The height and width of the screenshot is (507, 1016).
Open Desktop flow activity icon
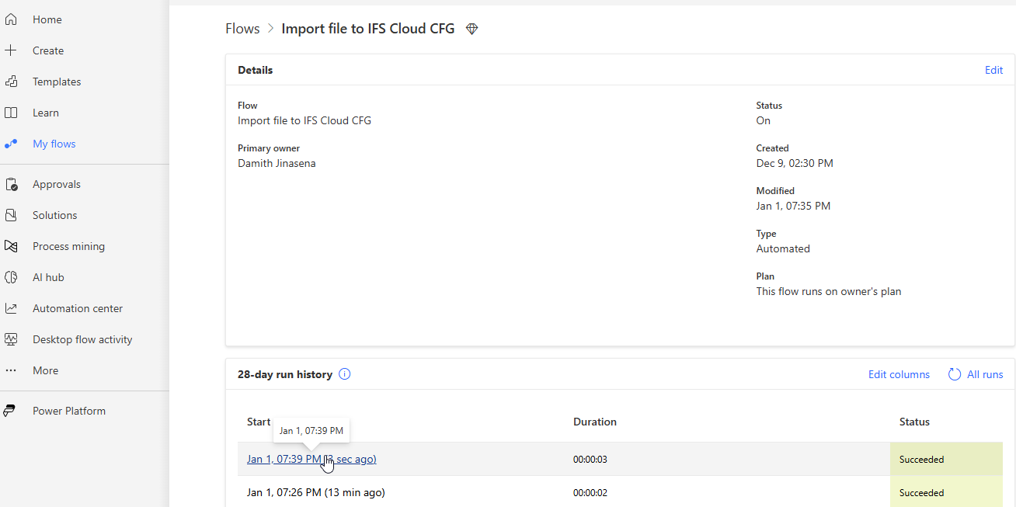11,339
